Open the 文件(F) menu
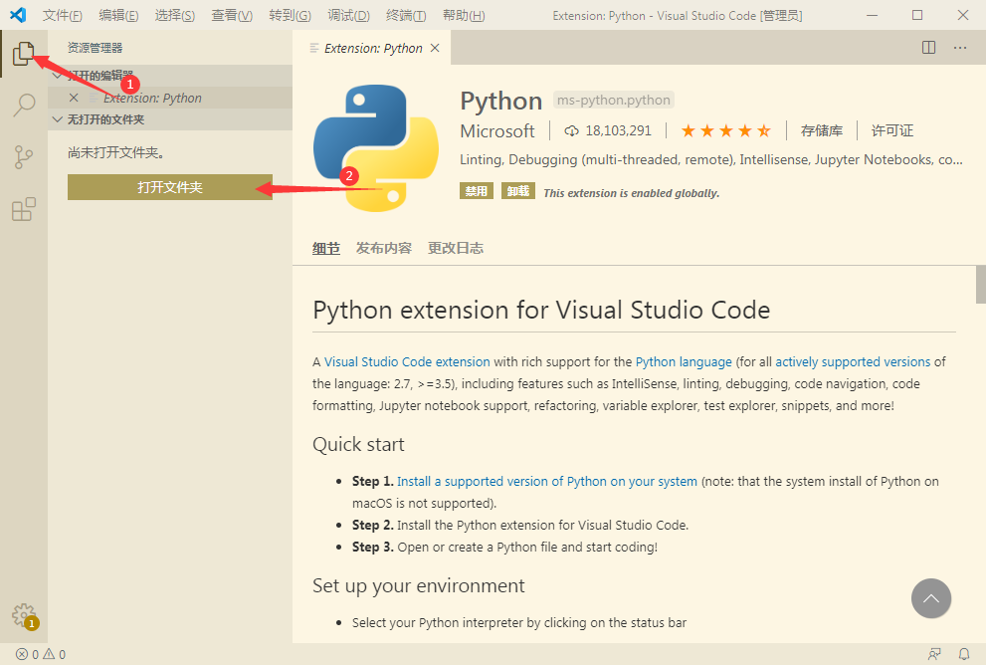The image size is (986, 665). pos(62,16)
